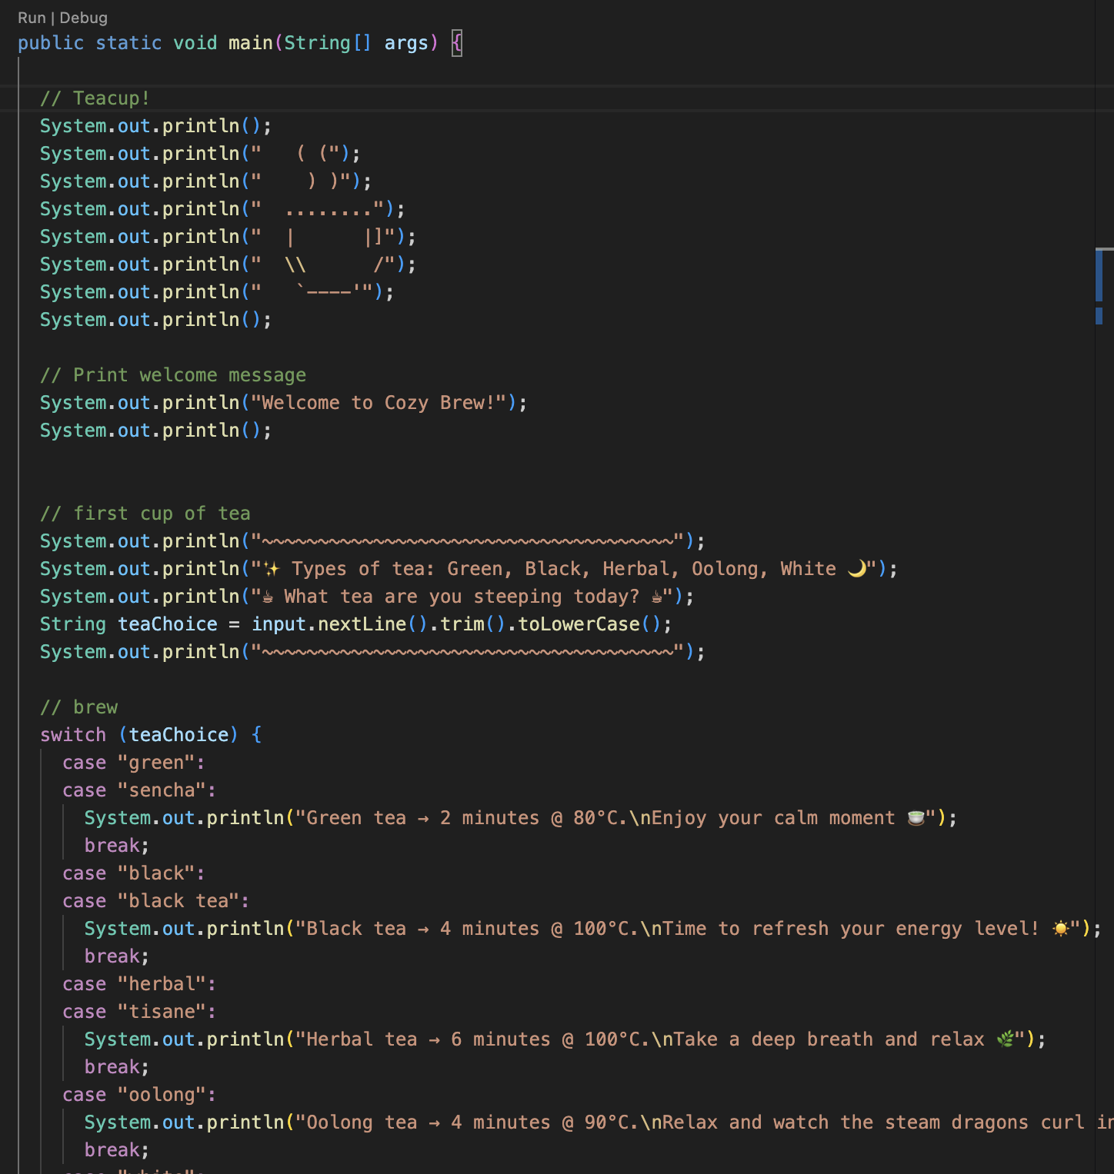Click the main method name
Image resolution: width=1114 pixels, height=1174 pixels.
250,42
